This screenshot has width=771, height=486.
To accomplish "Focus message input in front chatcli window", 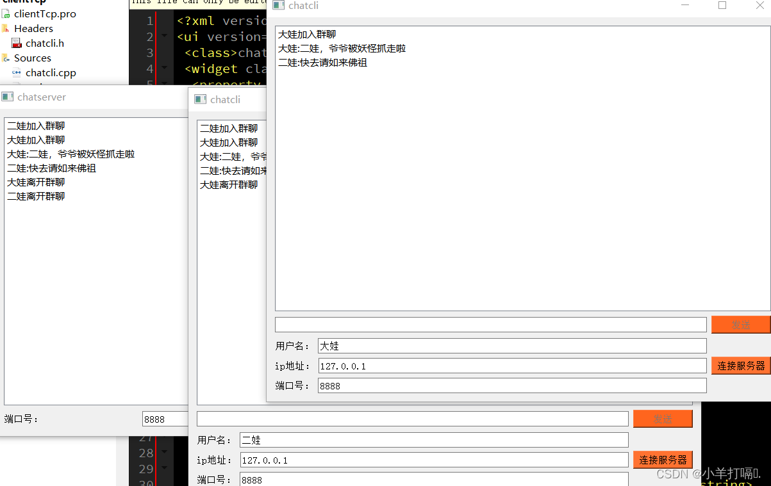I will tap(491, 325).
